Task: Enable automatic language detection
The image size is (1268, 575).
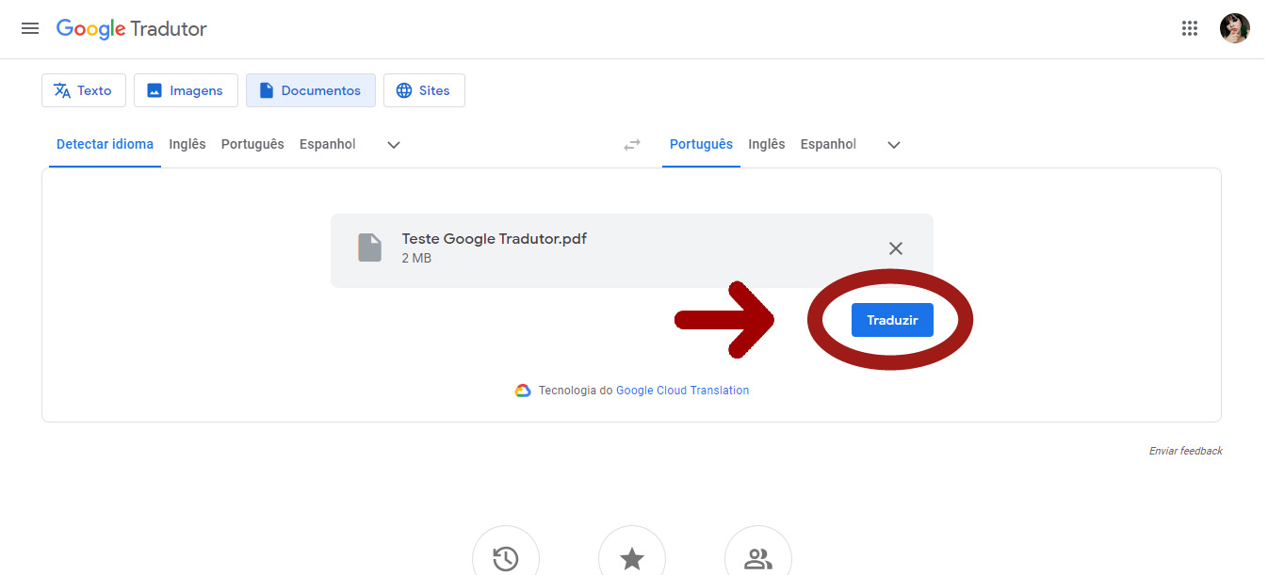Action: click(104, 144)
